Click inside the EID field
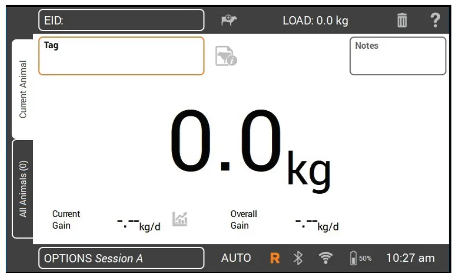455x277 pixels. [x=121, y=20]
